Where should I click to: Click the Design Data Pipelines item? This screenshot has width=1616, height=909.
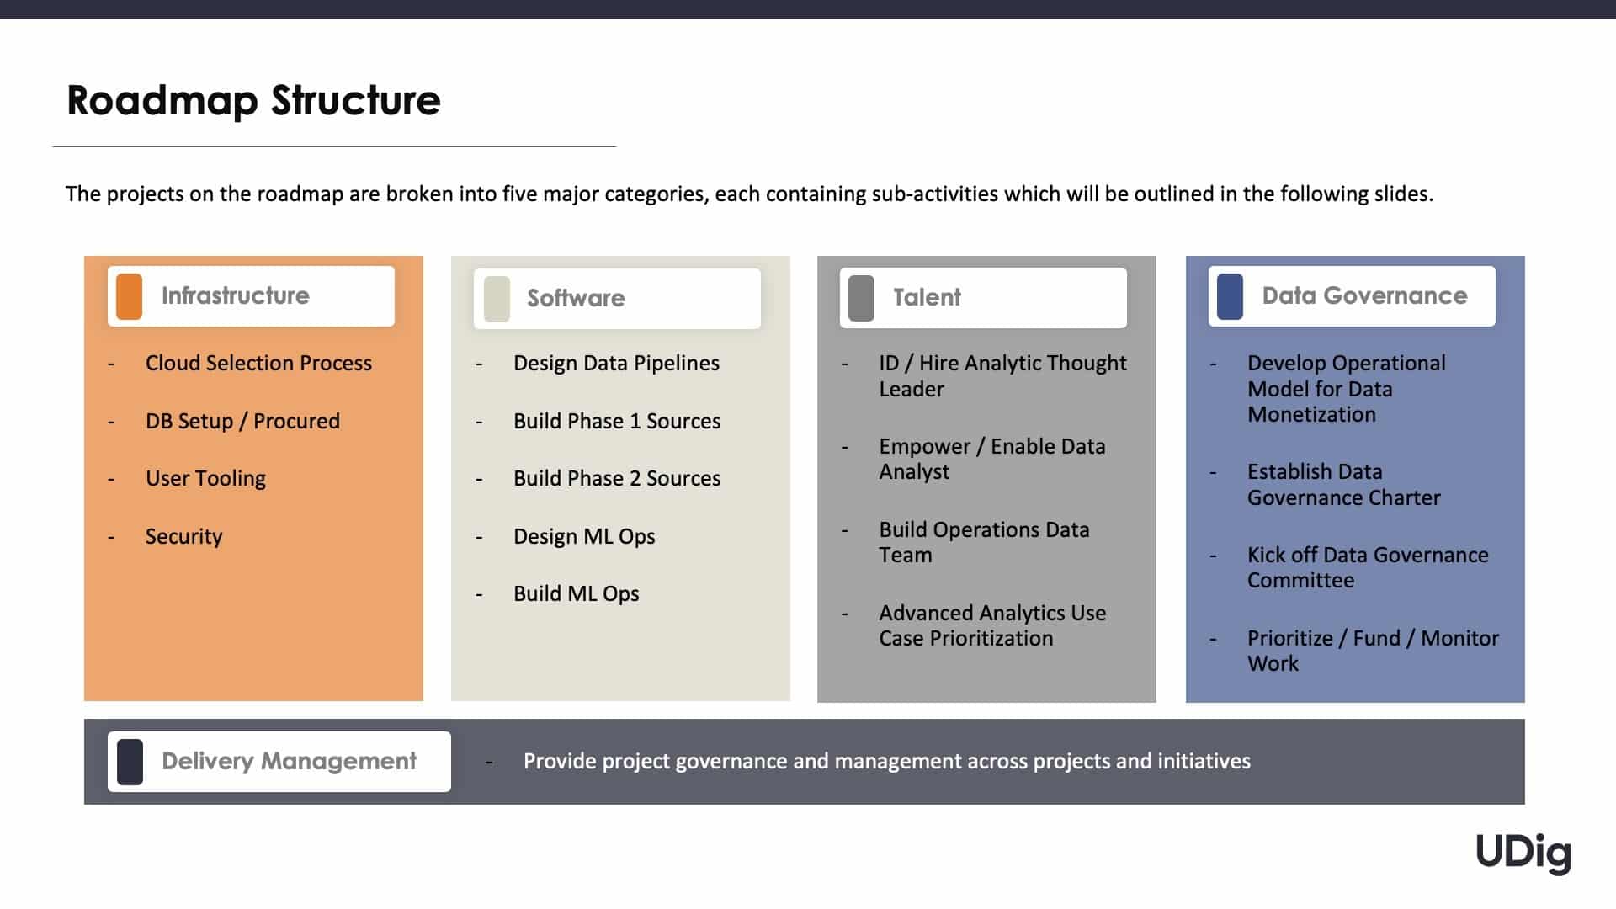[x=616, y=363]
